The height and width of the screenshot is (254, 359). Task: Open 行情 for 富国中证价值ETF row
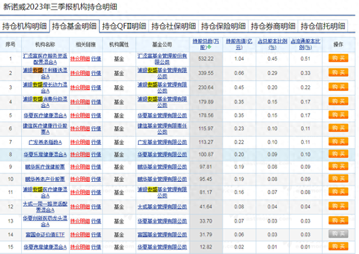pos(96,234)
